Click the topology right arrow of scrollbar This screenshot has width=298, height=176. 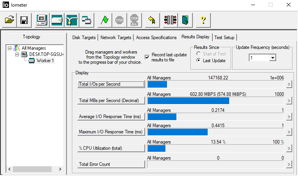[x=60, y=169]
